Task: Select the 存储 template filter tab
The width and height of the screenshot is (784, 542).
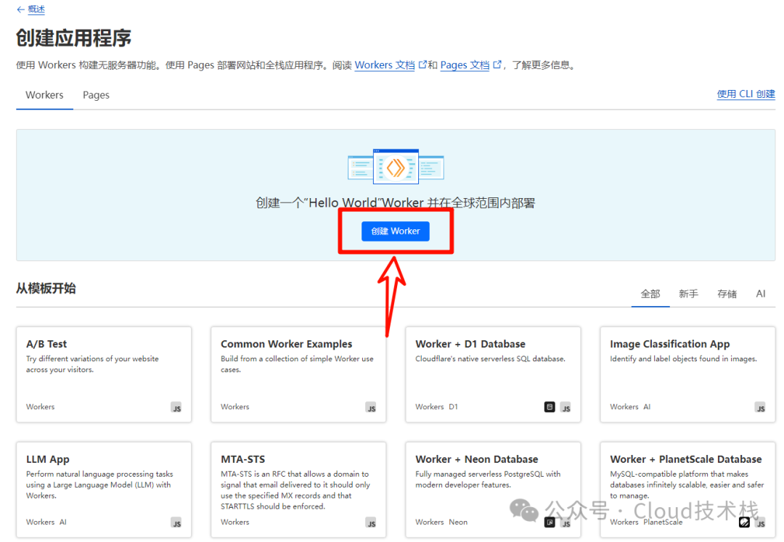Action: pos(727,294)
